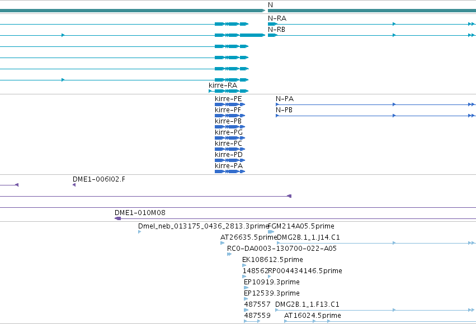Click the DME1-006I02.F arrowhead glyph

[x=74, y=185]
